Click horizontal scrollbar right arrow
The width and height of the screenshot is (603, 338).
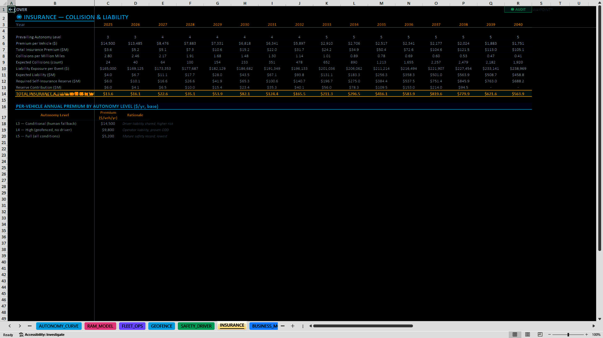[594, 326]
